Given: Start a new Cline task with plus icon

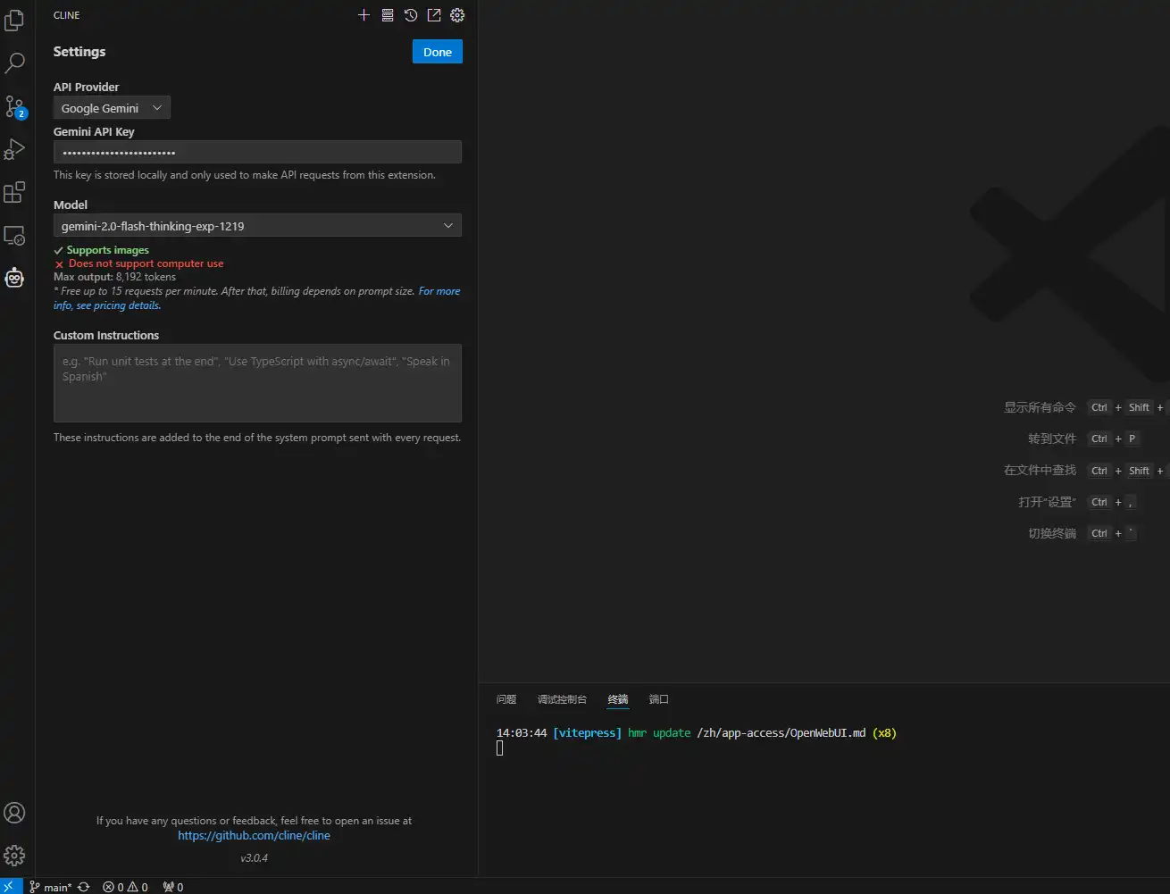Looking at the screenshot, I should (364, 15).
